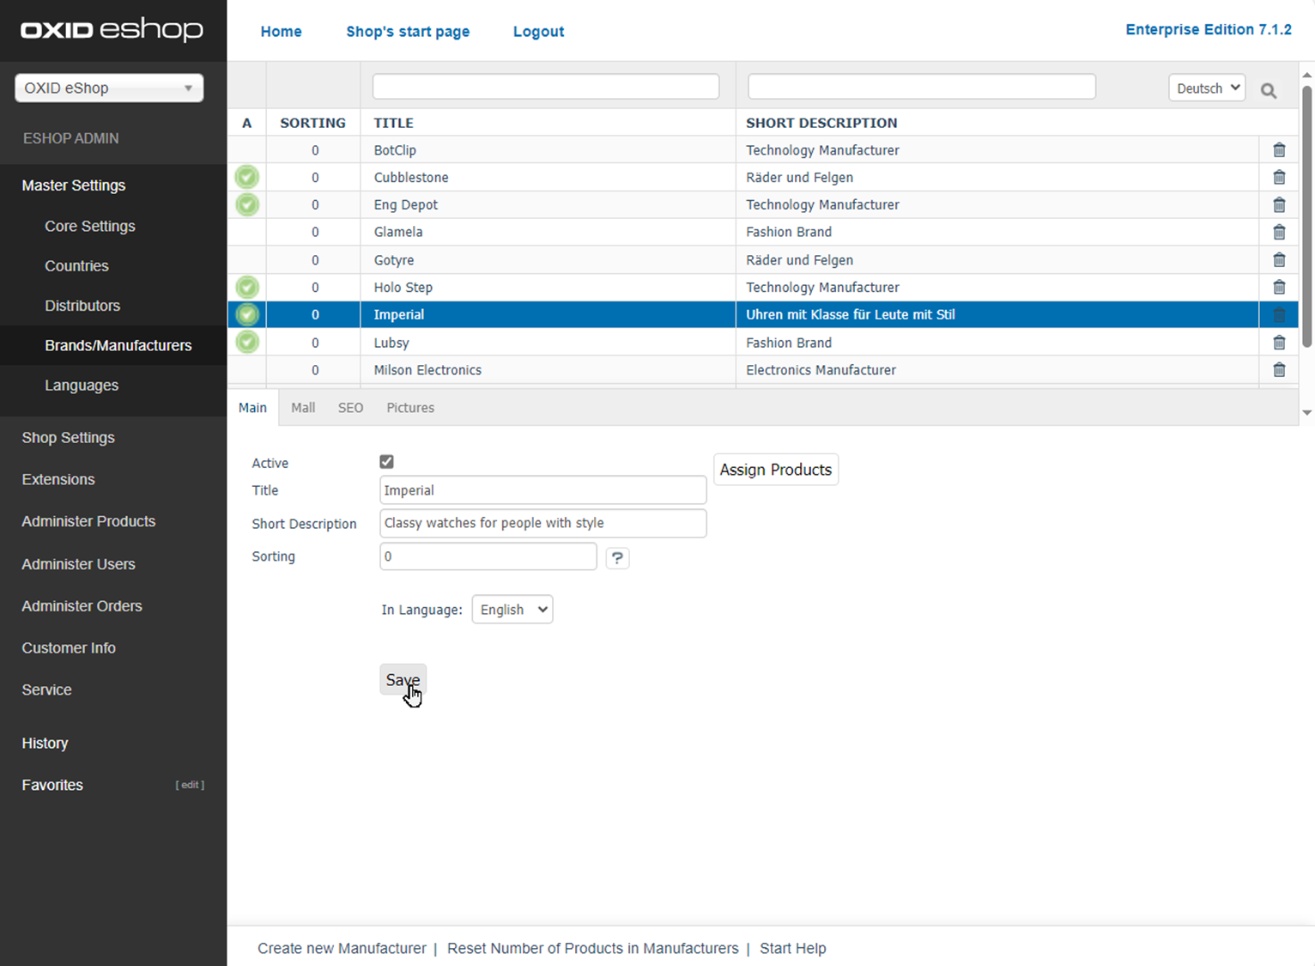Change In Language from English
The width and height of the screenshot is (1315, 966).
(x=512, y=610)
